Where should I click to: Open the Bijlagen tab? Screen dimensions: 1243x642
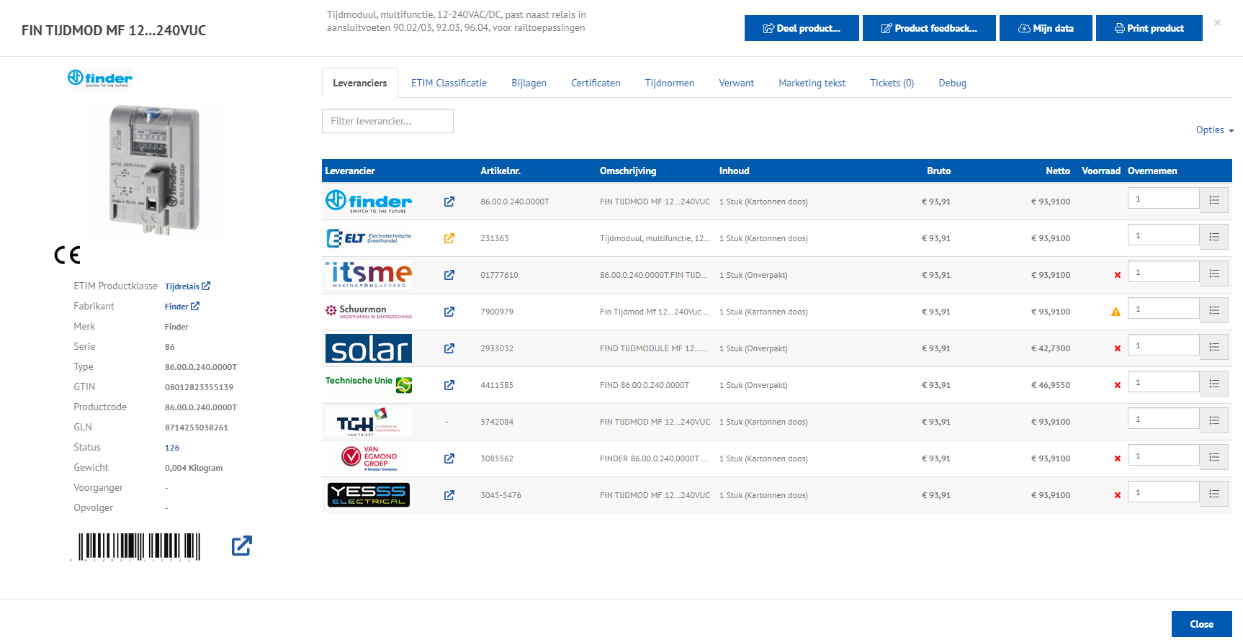(529, 83)
